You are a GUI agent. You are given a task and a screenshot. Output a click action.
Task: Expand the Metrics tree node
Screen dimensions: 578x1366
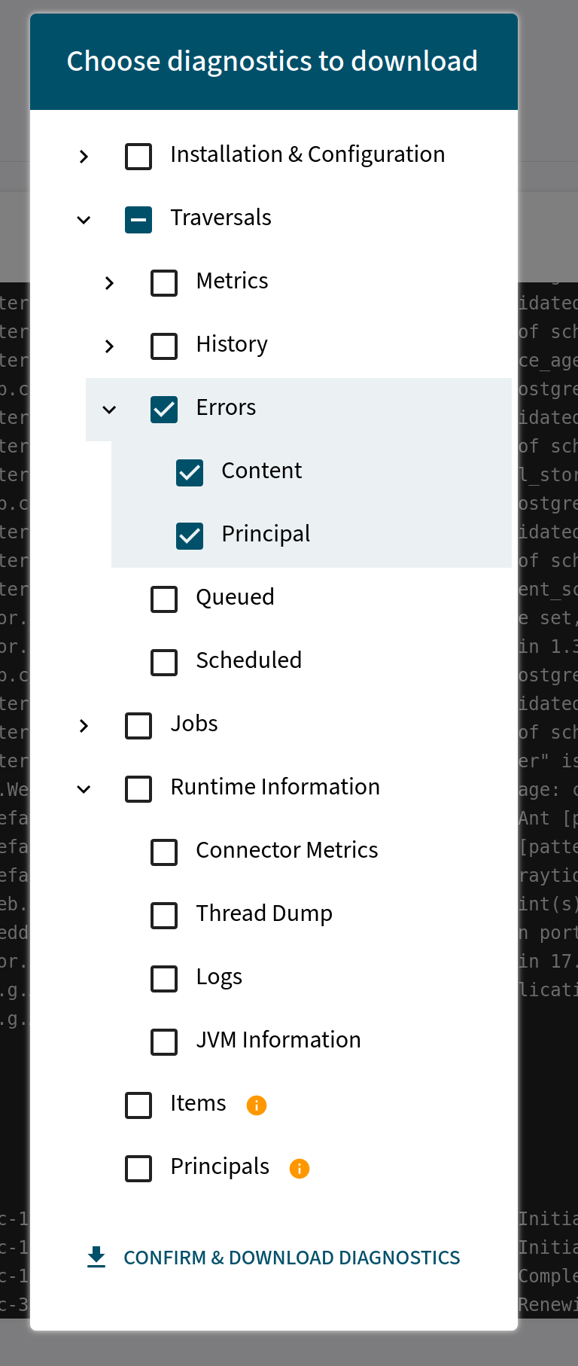[x=109, y=283]
